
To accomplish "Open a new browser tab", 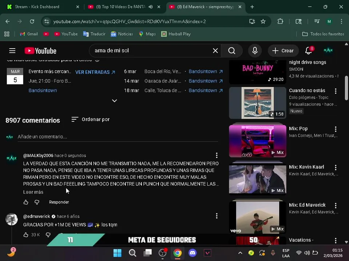I will (x=252, y=7).
